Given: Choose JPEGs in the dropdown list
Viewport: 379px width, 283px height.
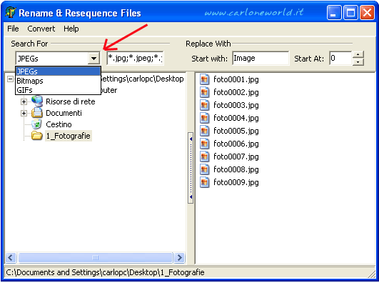Looking at the screenshot, I should tap(58, 71).
